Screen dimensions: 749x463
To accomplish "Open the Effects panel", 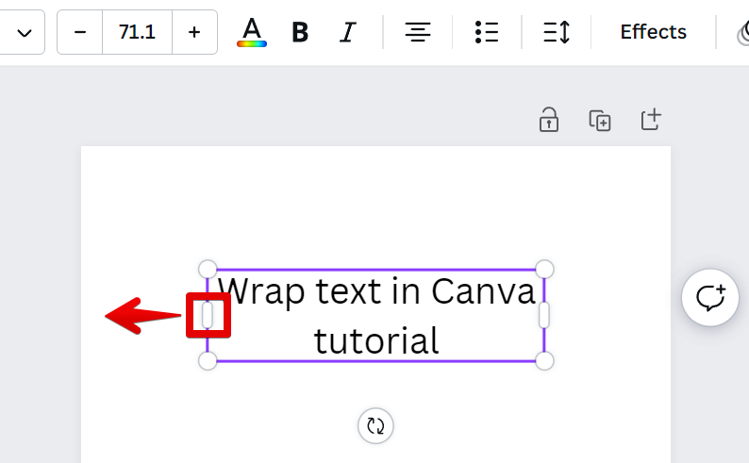I will [653, 32].
